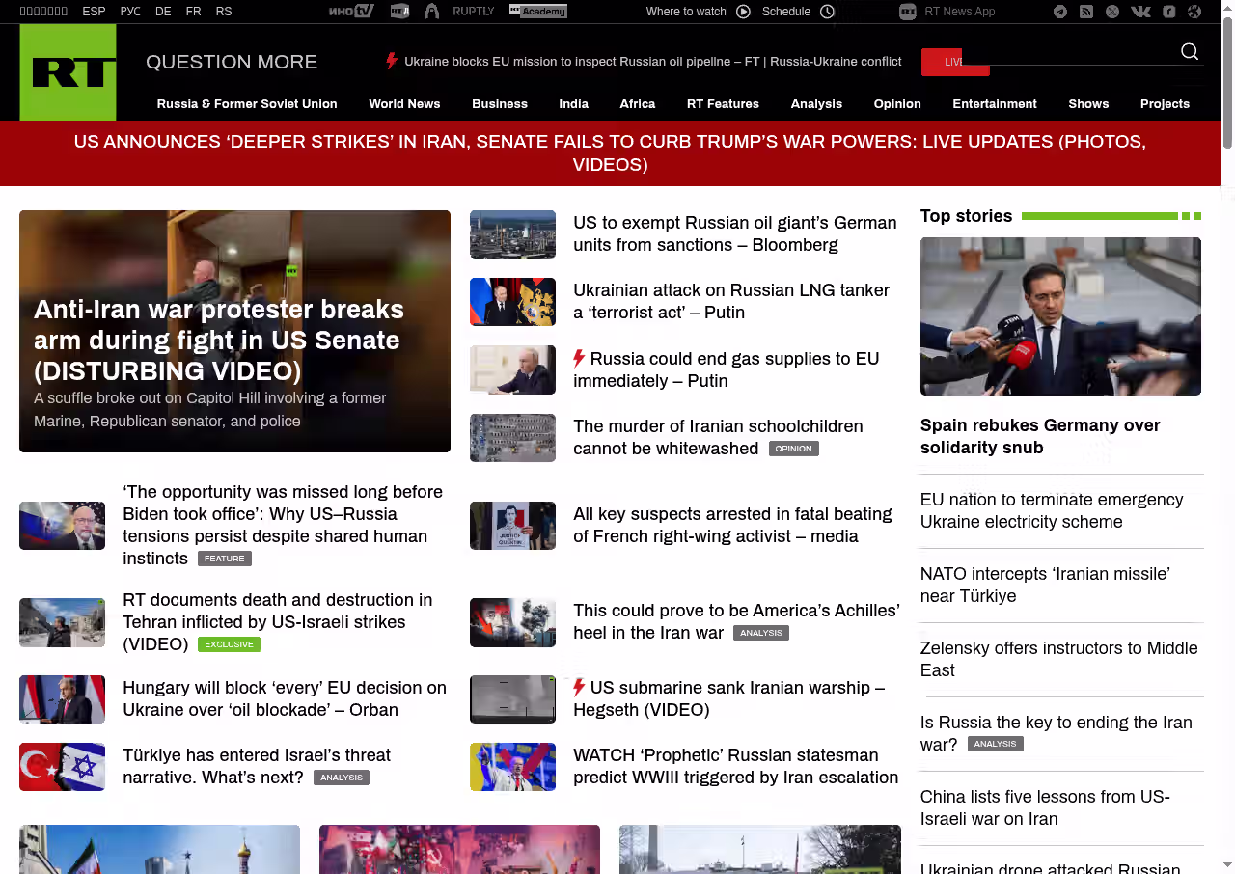Open 'Spain rebukes Germany over solidarity snub' headline
The image size is (1235, 874).
coord(1040,436)
